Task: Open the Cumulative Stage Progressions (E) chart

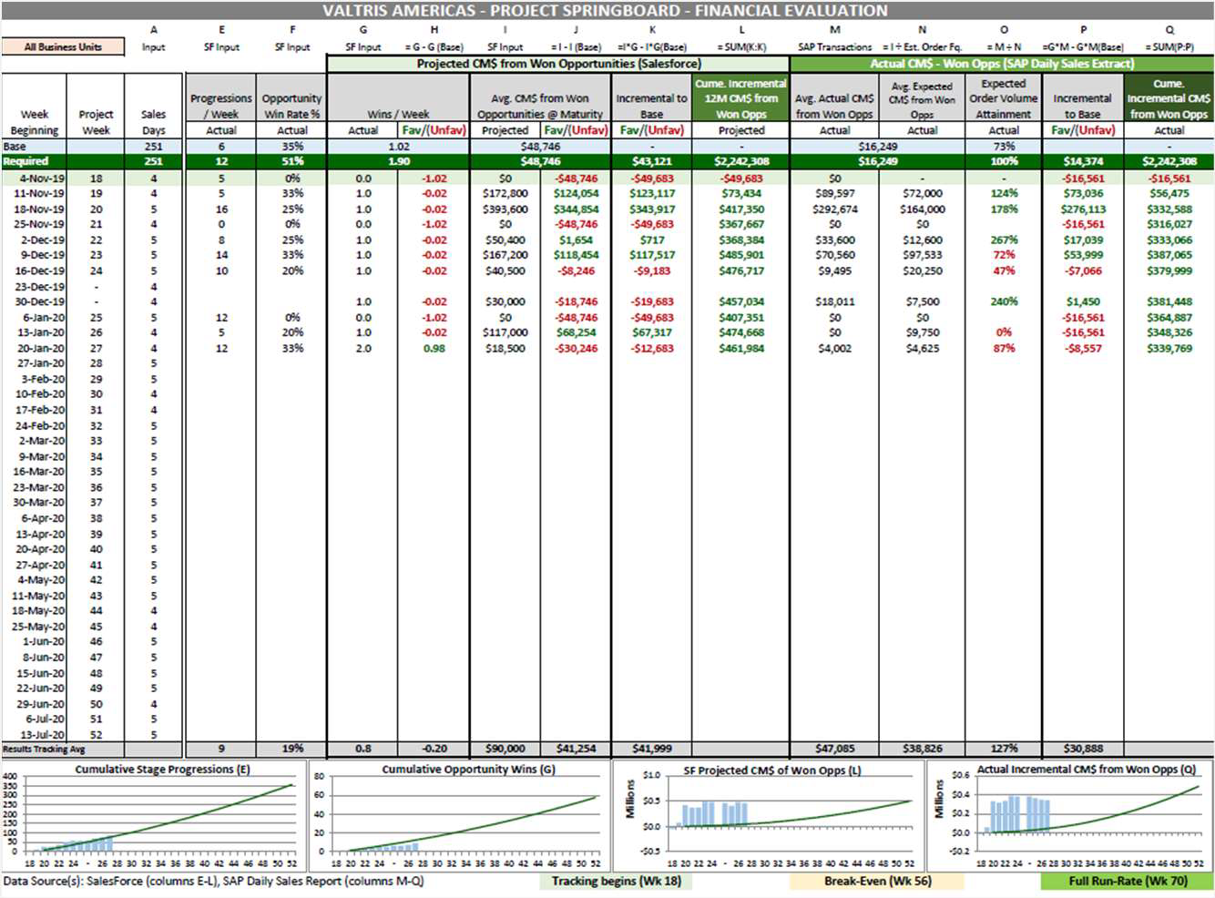Action: [152, 815]
